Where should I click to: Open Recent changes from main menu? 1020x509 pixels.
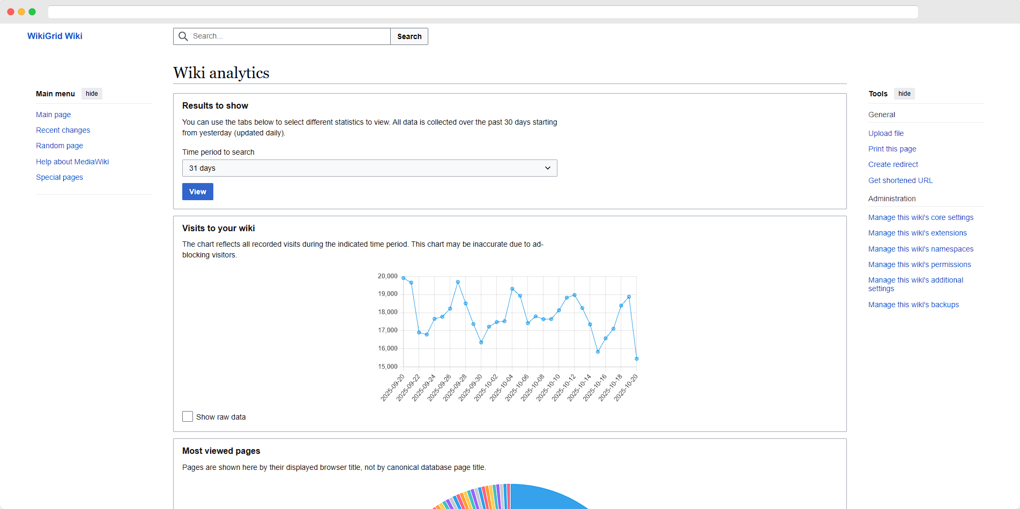[x=63, y=130]
